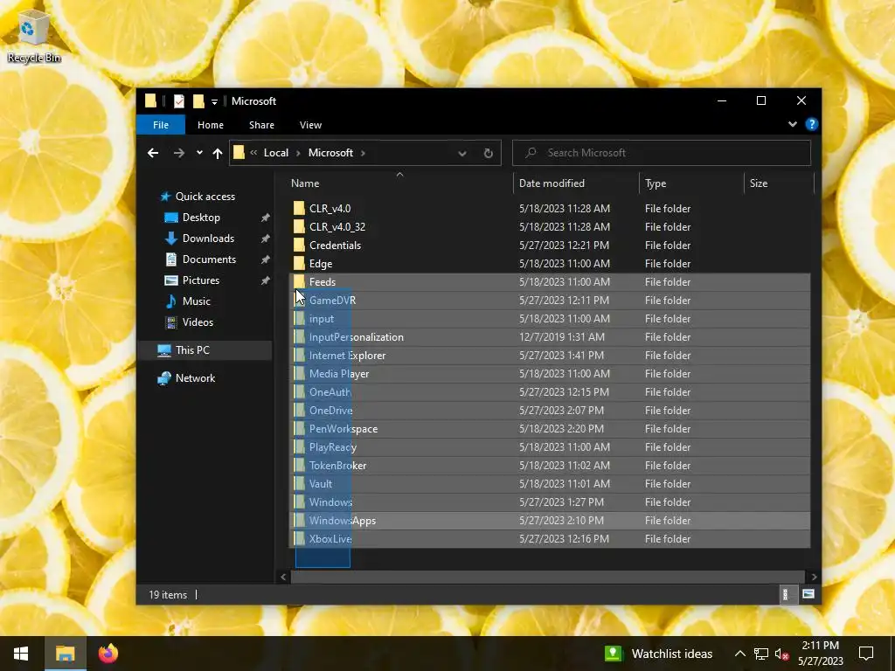895x671 pixels.
Task: Open the Home ribbon tab
Action: point(211,124)
